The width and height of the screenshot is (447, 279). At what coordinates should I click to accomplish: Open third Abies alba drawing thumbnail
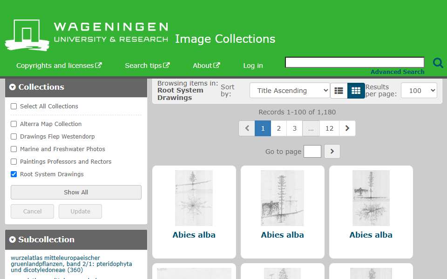371,198
